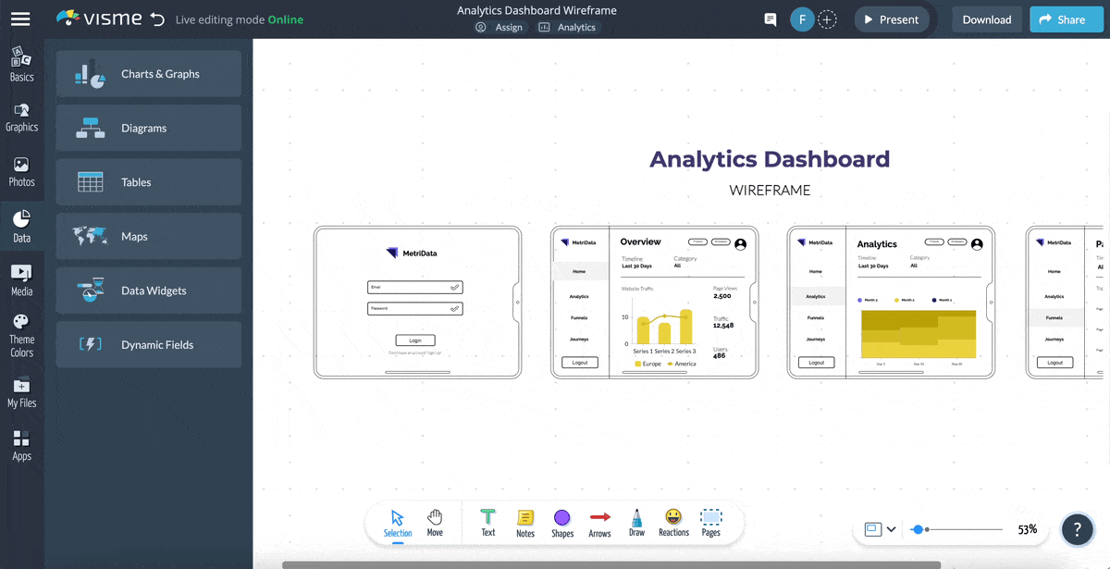The width and height of the screenshot is (1110, 569).
Task: Select the Shapes tool
Action: click(561, 522)
